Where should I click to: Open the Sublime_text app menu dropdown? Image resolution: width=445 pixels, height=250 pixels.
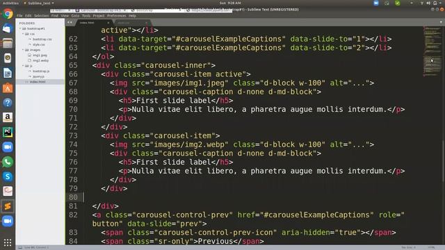(39, 3)
